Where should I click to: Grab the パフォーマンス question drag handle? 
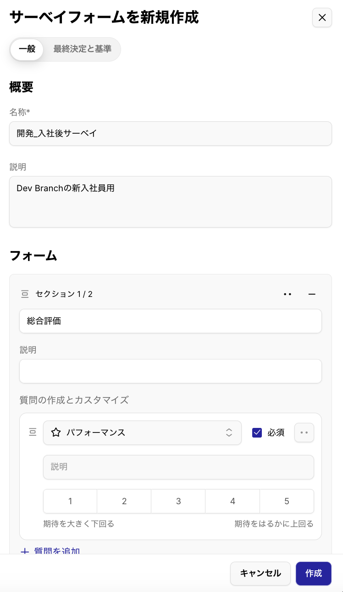pos(33,432)
